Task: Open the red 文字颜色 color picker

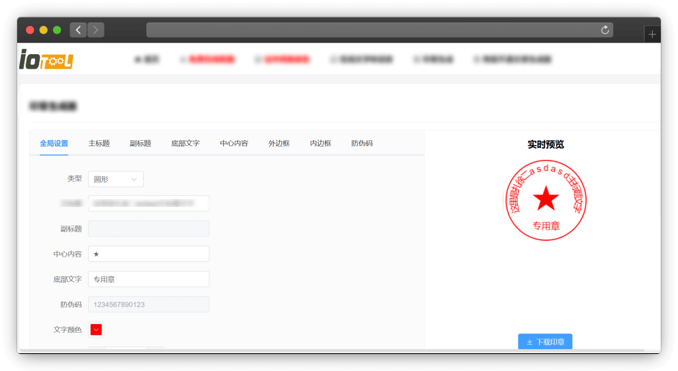Action: click(96, 329)
